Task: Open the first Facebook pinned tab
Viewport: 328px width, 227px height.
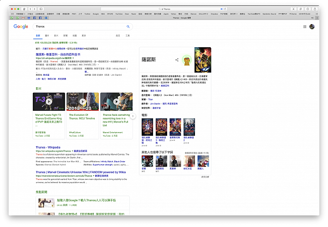Action: click(x=35, y=18)
